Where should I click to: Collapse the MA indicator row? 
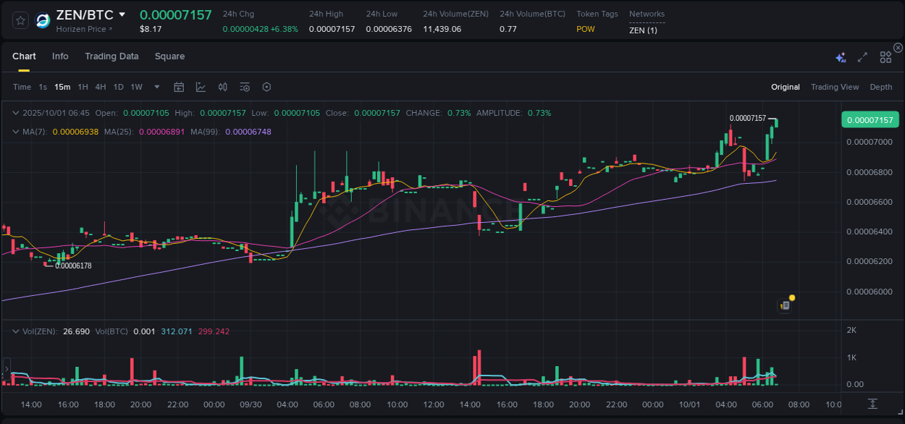[x=15, y=132]
